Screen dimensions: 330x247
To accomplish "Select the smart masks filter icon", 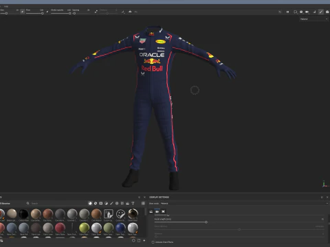I will 101,203.
